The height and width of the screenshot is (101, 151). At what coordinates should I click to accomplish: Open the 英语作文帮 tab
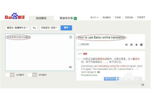point(66,18)
